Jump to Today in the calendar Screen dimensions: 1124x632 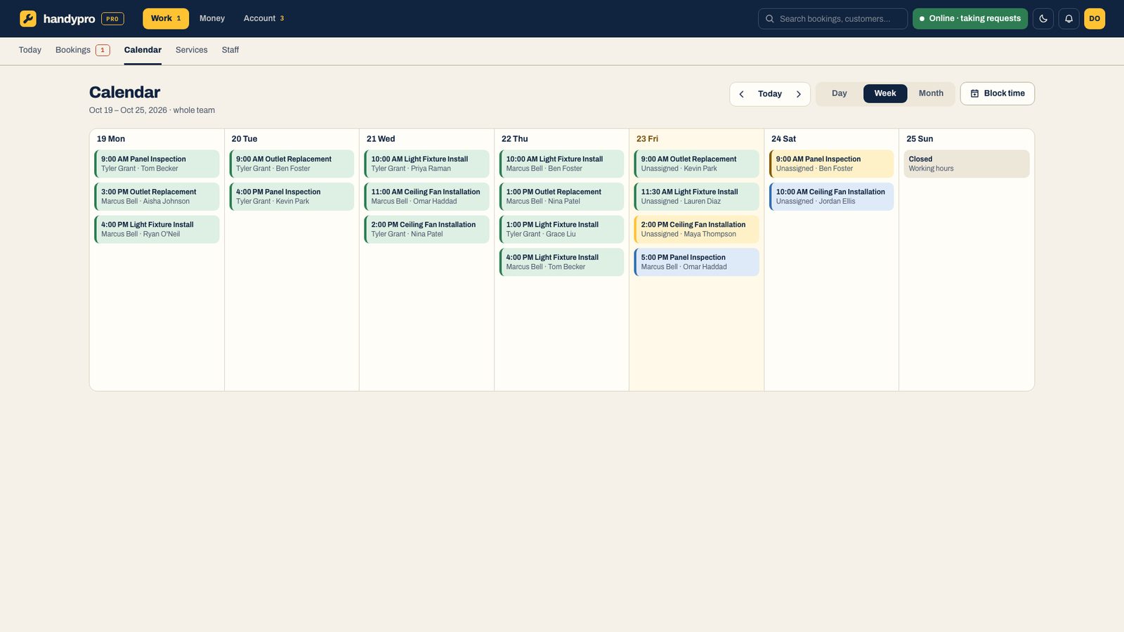[770, 94]
